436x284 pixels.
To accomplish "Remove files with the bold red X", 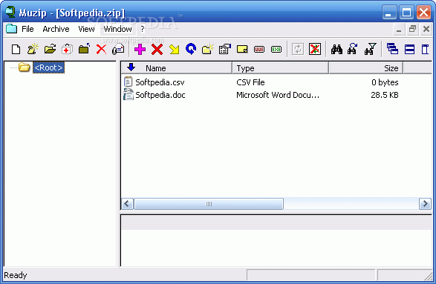I will (157, 50).
